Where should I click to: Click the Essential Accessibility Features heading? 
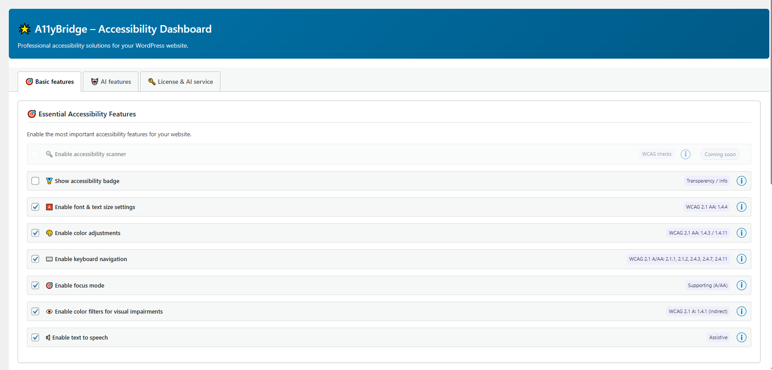pyautogui.click(x=87, y=114)
